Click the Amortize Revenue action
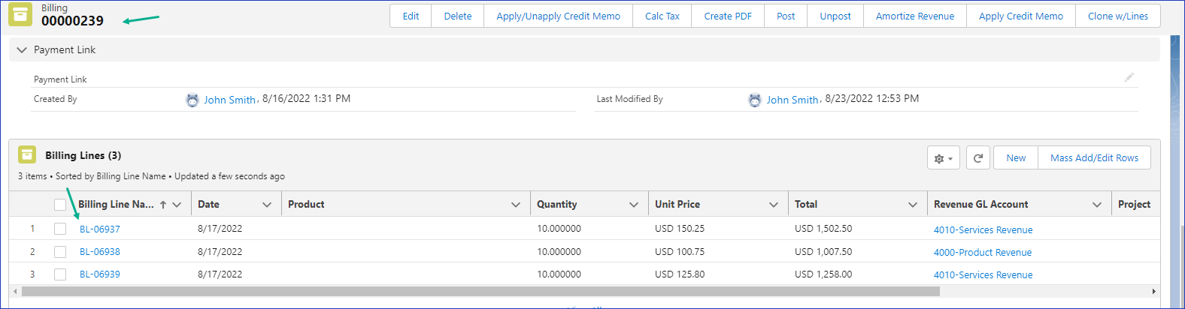This screenshot has height=309, width=1185. [914, 16]
